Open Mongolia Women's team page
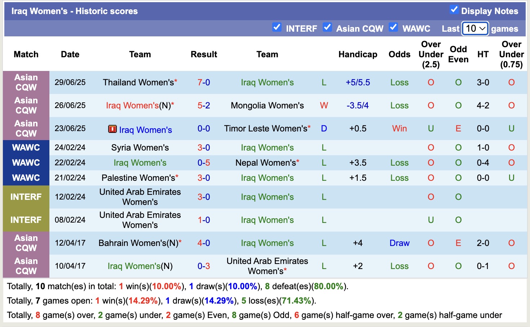 [267, 106]
